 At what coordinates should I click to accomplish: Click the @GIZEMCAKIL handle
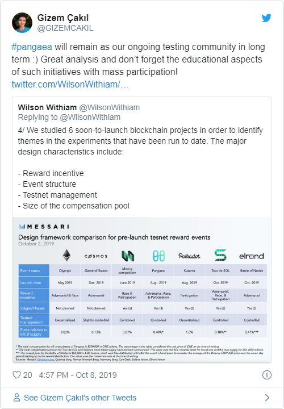pos(65,28)
